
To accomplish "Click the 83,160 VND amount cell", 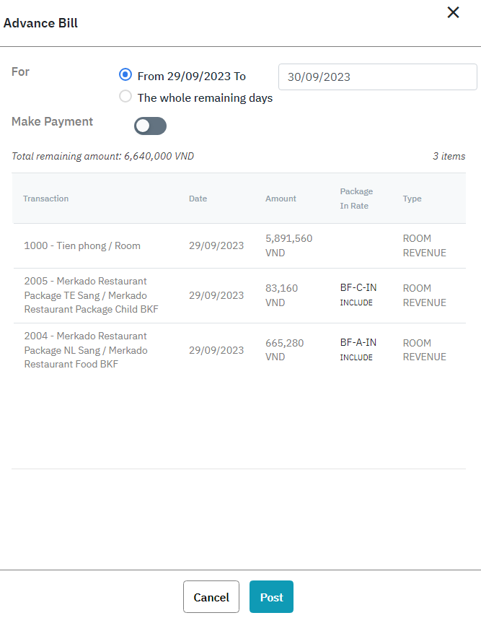I will click(x=281, y=295).
